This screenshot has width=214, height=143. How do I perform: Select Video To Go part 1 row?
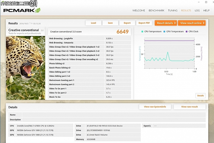coord(89,89)
